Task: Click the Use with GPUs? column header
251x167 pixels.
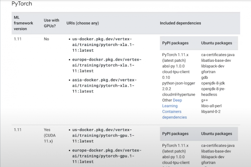Action: coord(52,23)
